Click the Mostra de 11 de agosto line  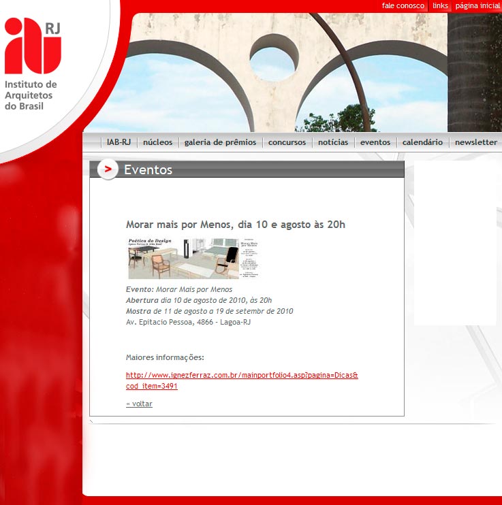209,311
